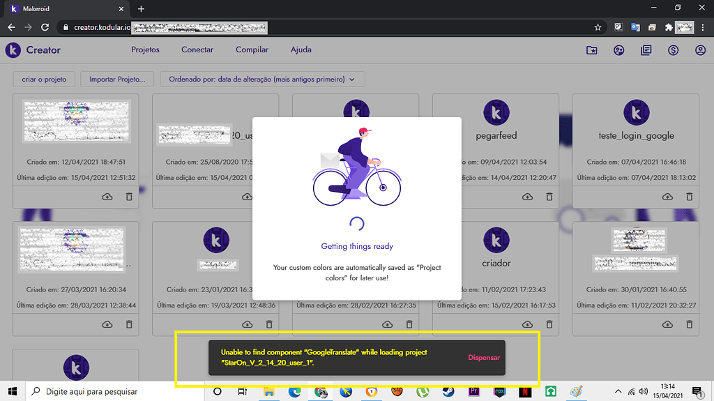This screenshot has width=714, height=401.
Task: Download the teste_login_google project
Action: click(667, 197)
